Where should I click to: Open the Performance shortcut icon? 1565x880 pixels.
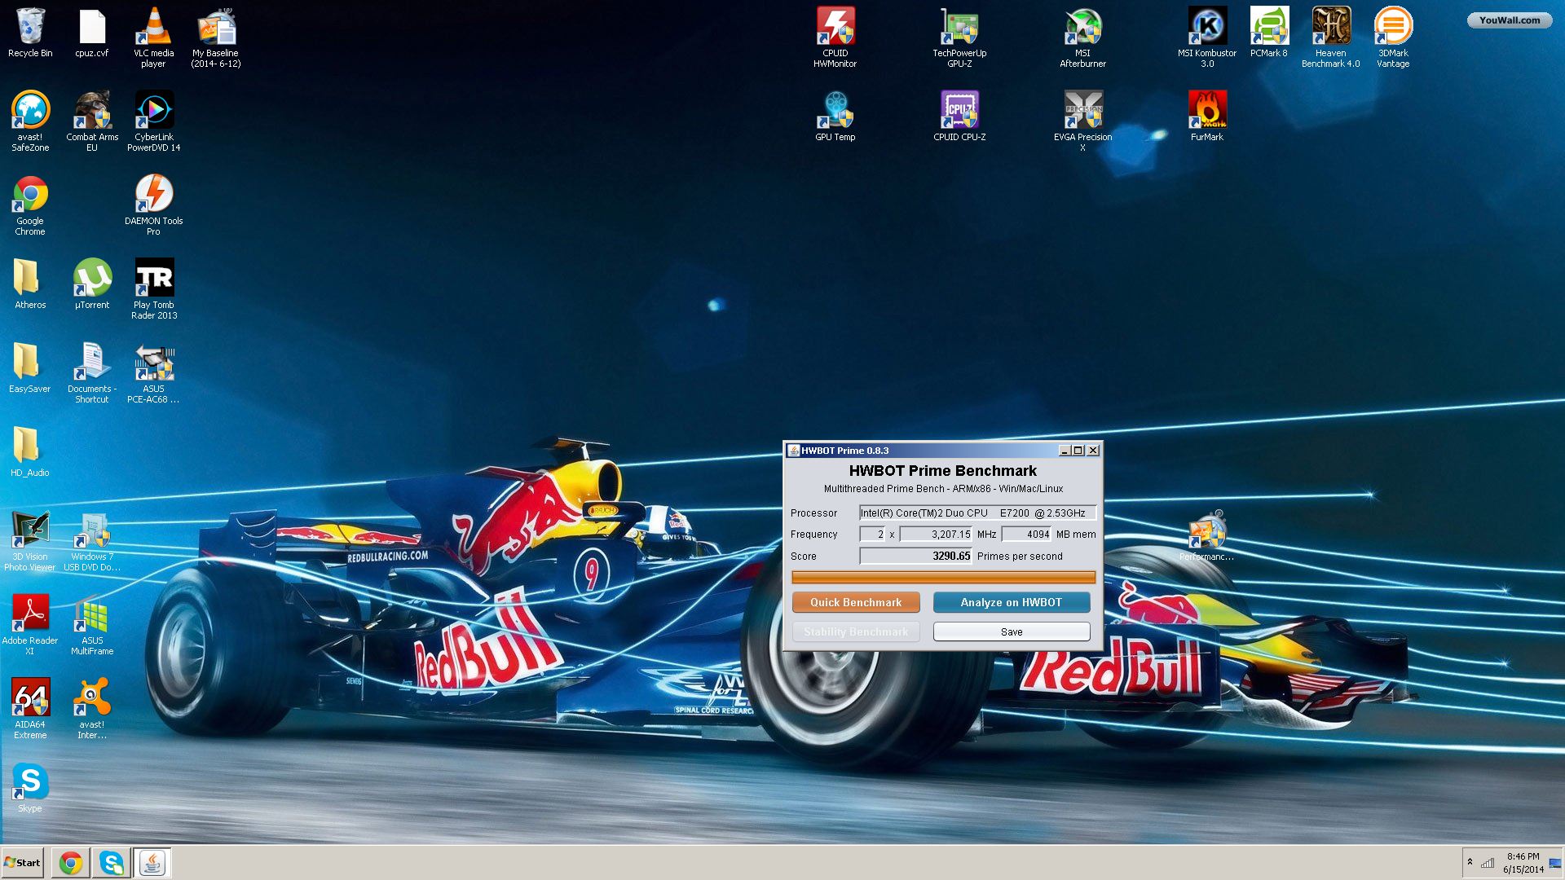[x=1207, y=536]
